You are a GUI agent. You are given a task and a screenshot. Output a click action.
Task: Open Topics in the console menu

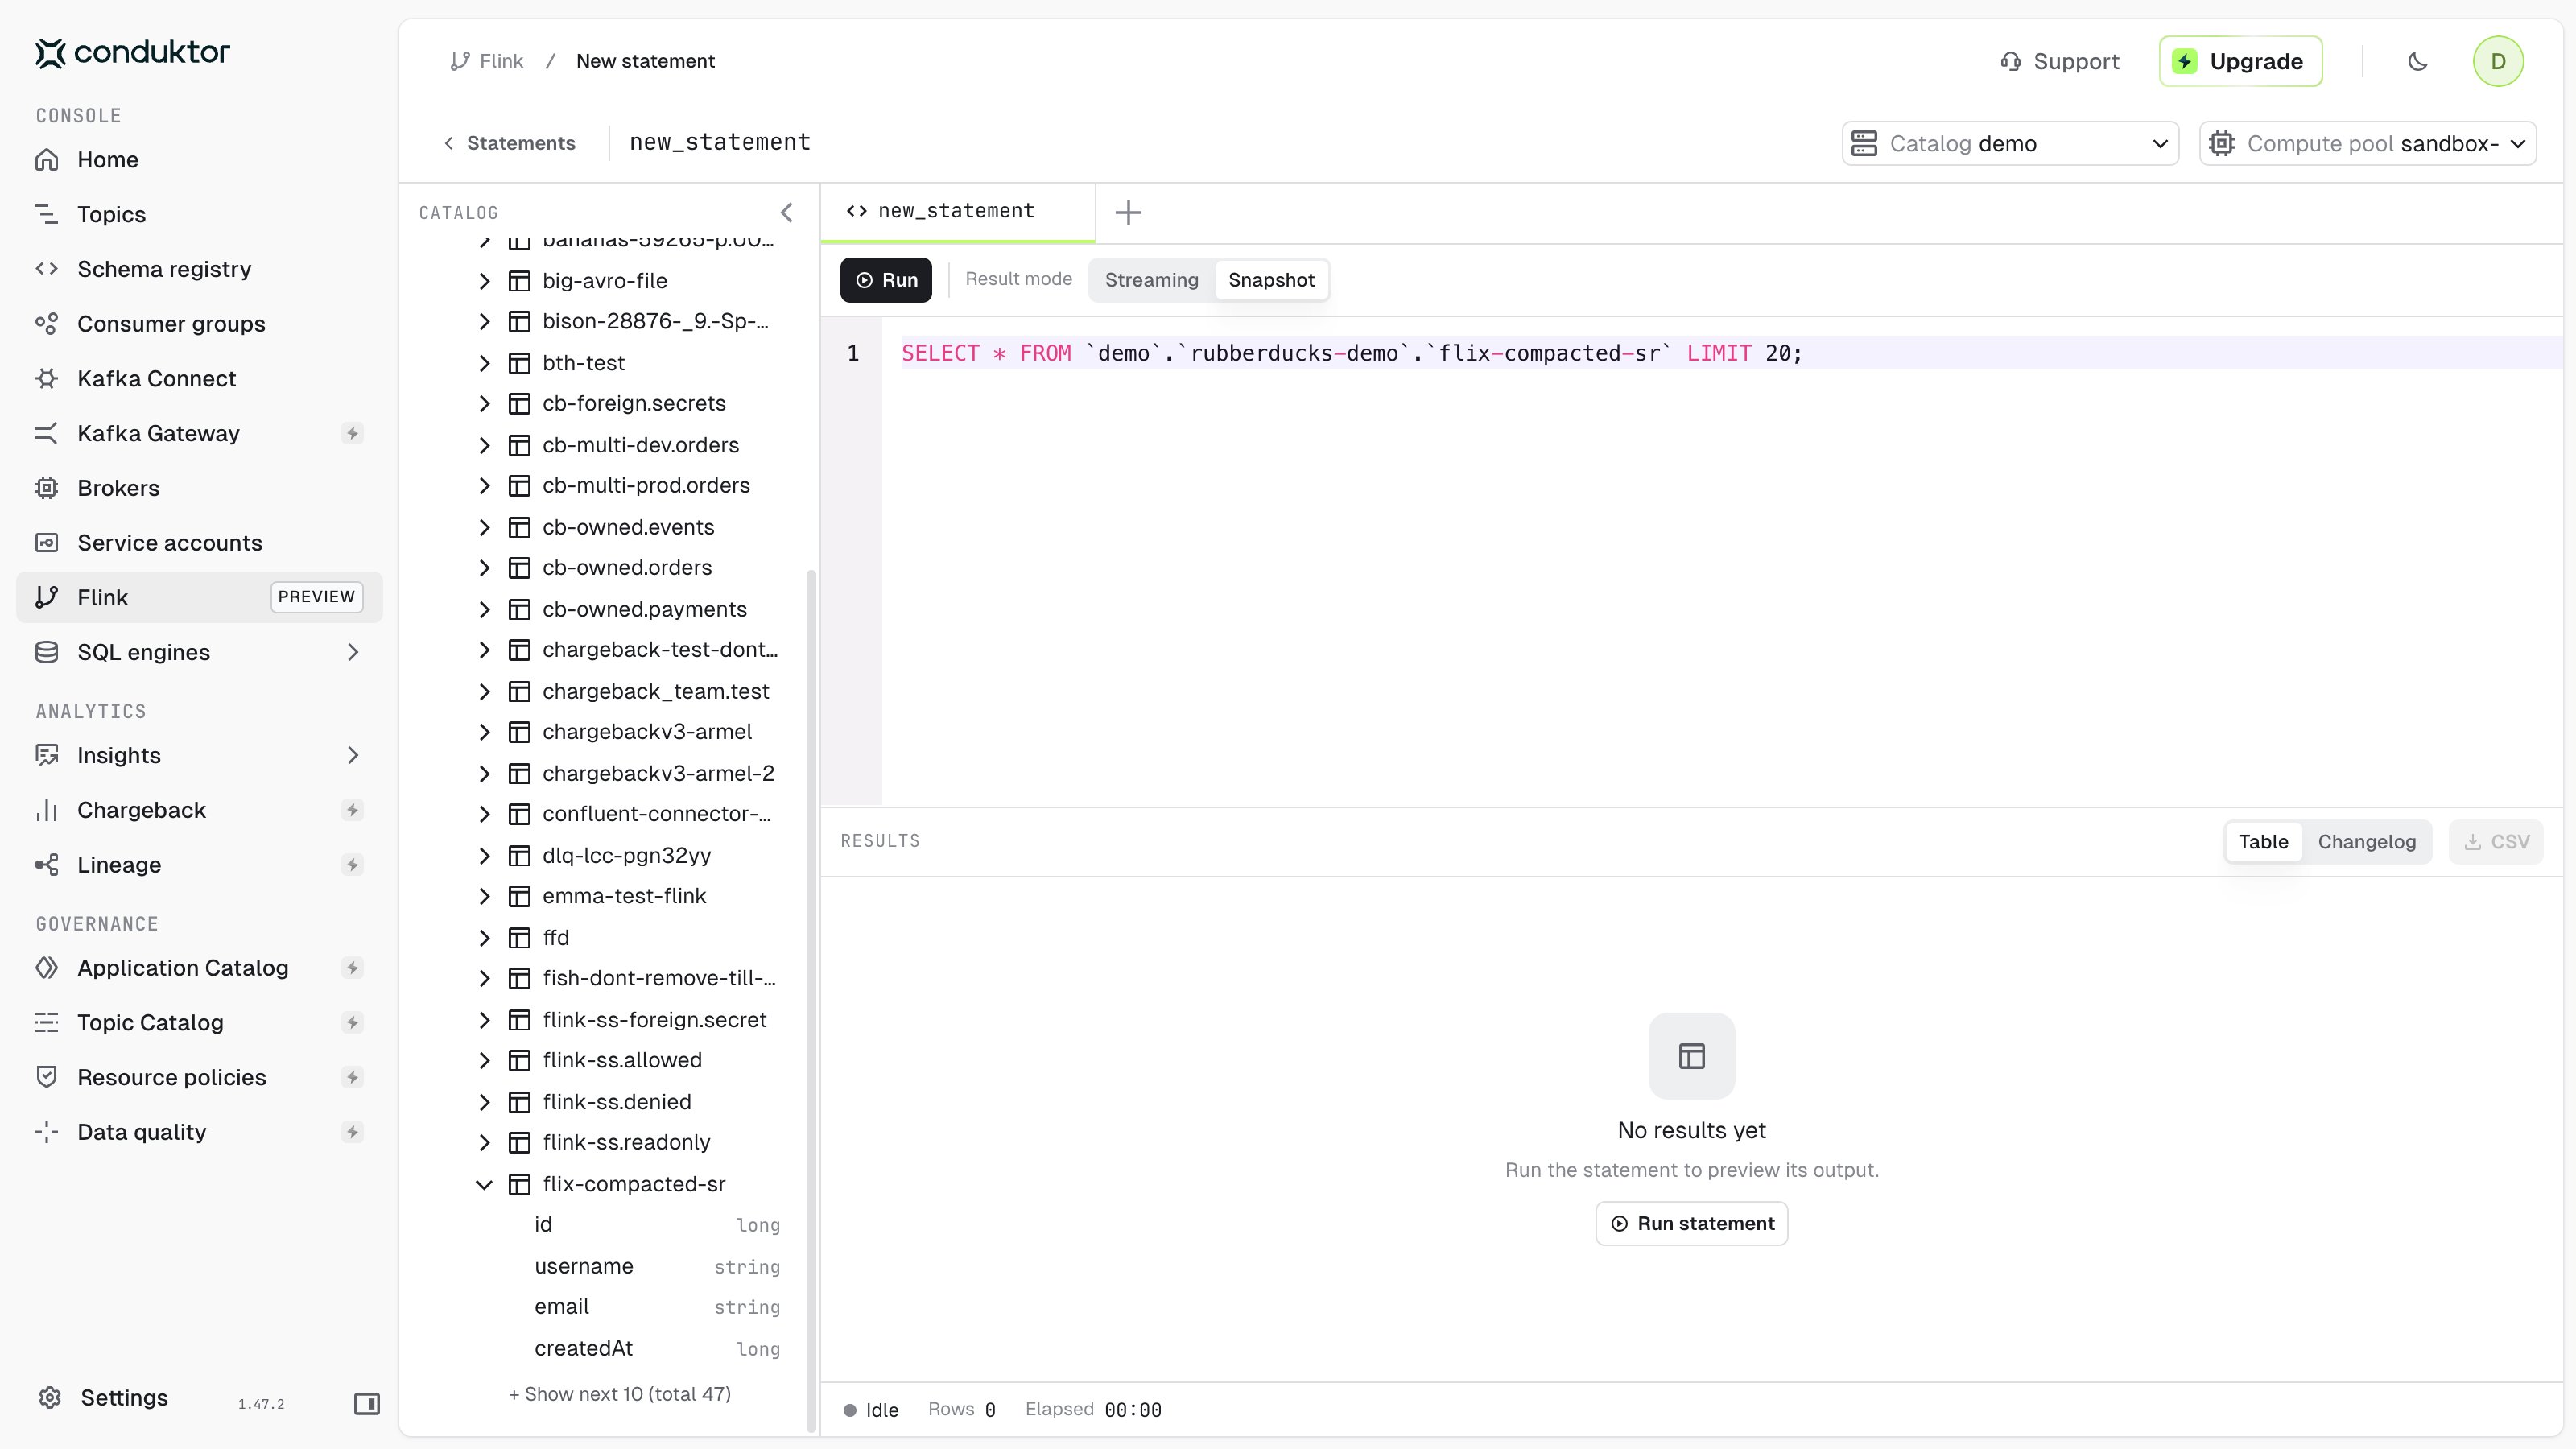tap(199, 214)
